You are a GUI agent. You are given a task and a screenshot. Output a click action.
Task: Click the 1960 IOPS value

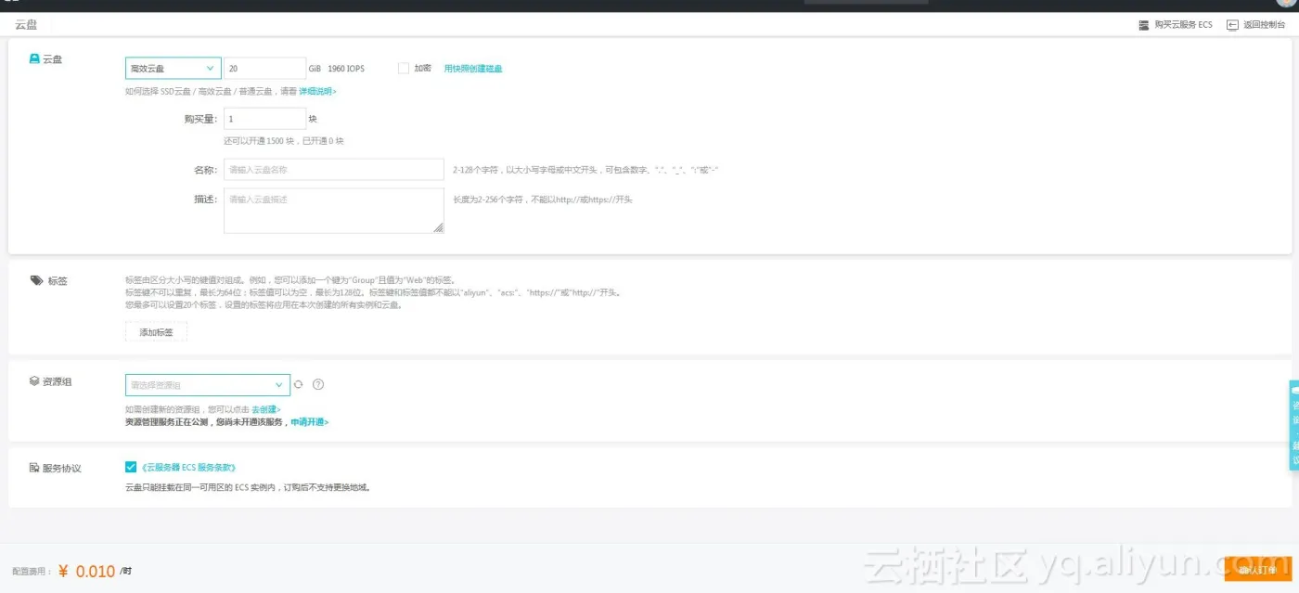pos(346,69)
